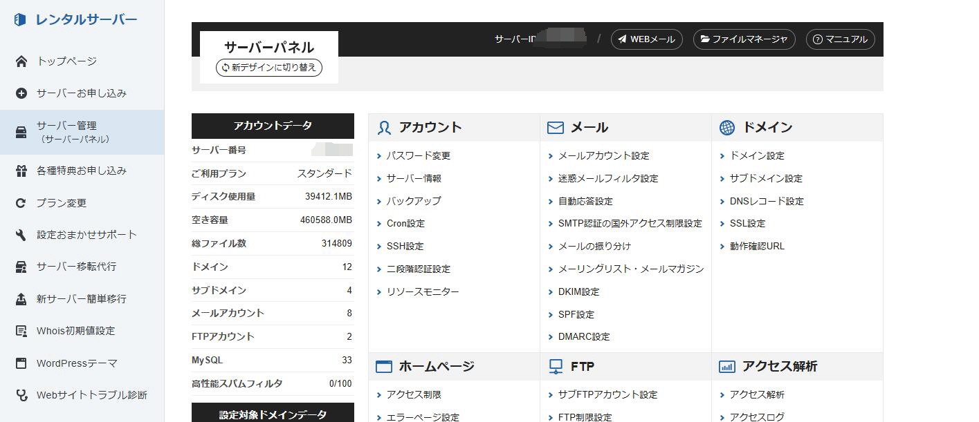The height and width of the screenshot is (422, 979).
Task: Click the アカウント section person icon
Action: [x=384, y=128]
